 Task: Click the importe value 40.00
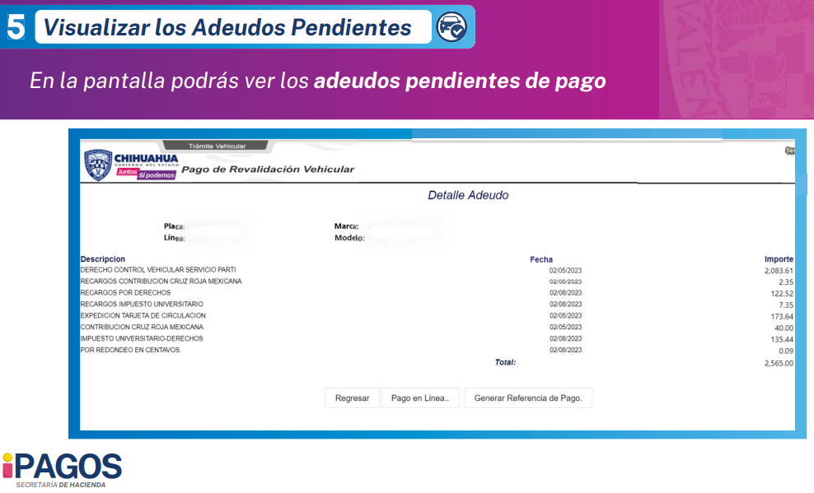(x=784, y=328)
